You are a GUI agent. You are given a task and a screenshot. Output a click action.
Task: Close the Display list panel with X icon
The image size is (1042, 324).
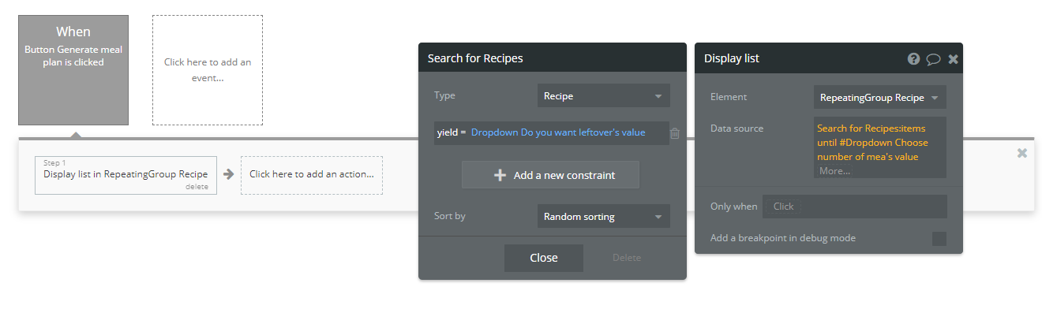(953, 59)
